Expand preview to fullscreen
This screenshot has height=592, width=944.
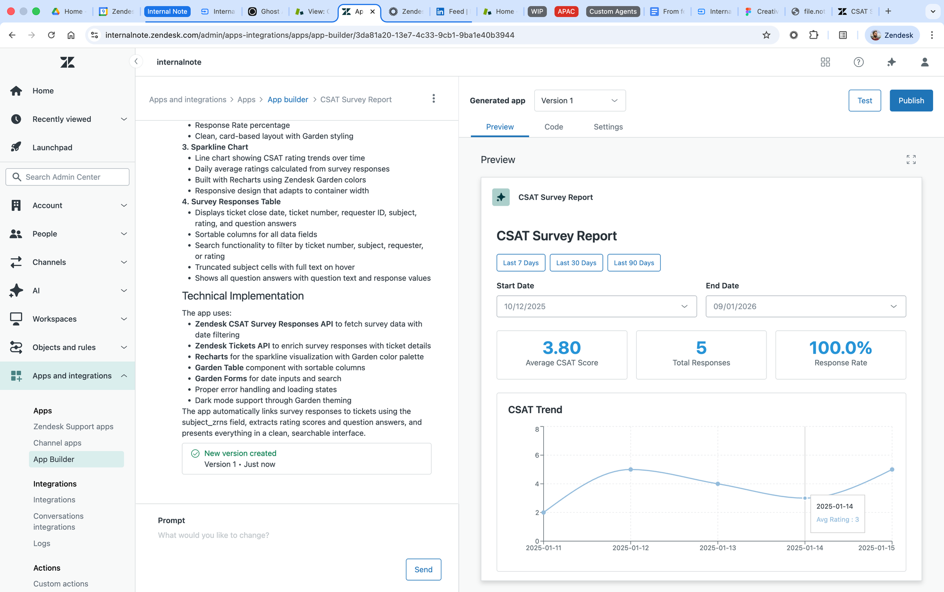(x=911, y=159)
